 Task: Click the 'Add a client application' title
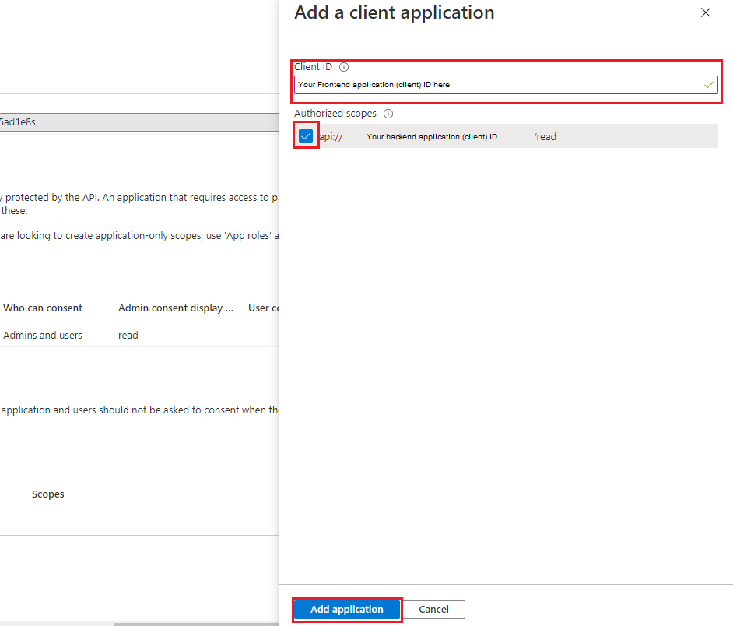pos(394,12)
